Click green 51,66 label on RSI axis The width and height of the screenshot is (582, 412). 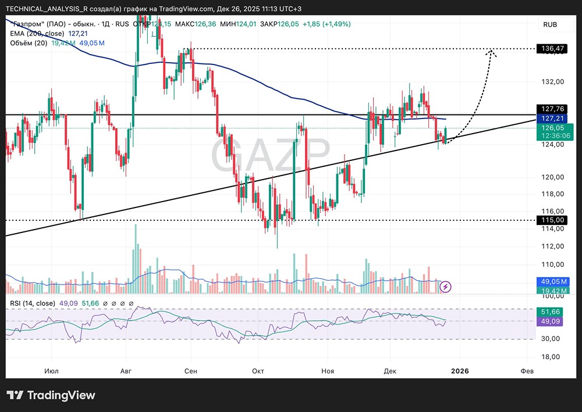click(550, 312)
